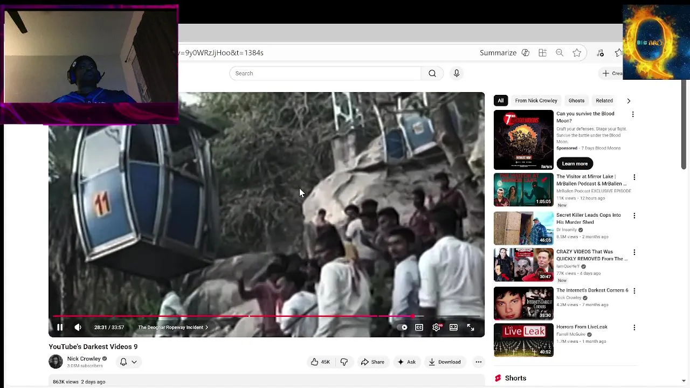This screenshot has height=388, width=690.
Task: Select the From Nick Crowley chip
Action: pyautogui.click(x=536, y=101)
